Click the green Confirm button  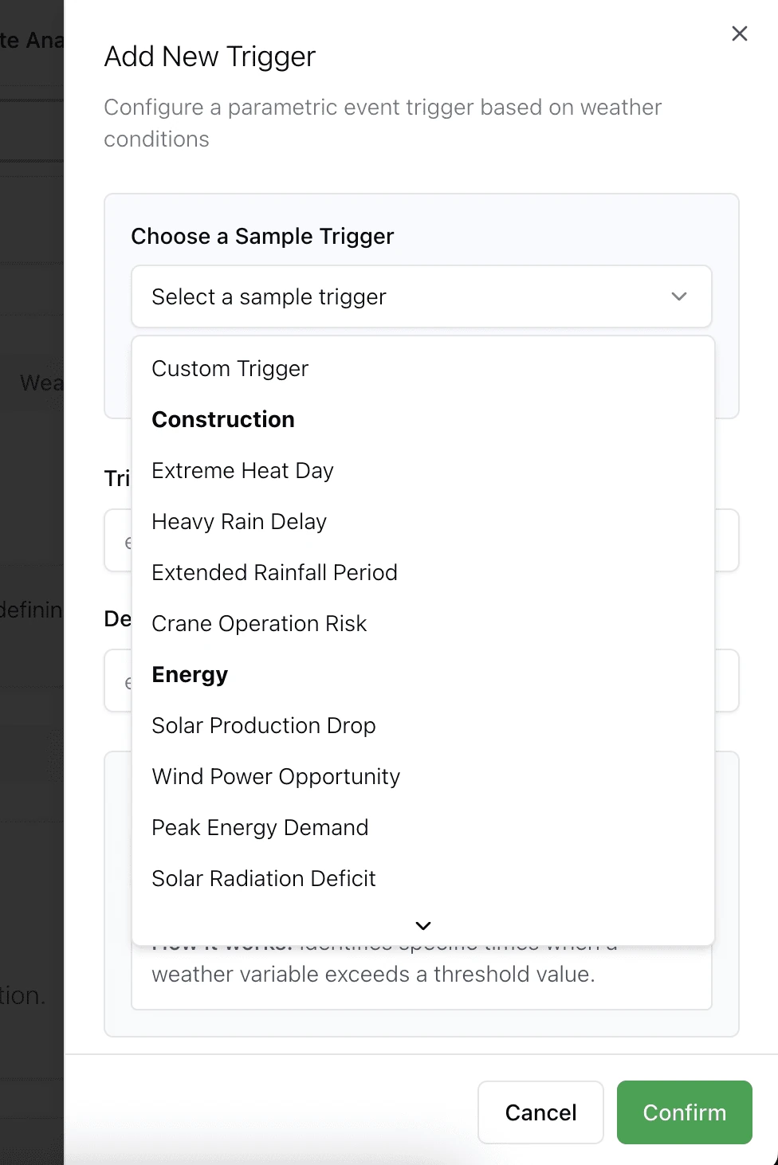684,1112
